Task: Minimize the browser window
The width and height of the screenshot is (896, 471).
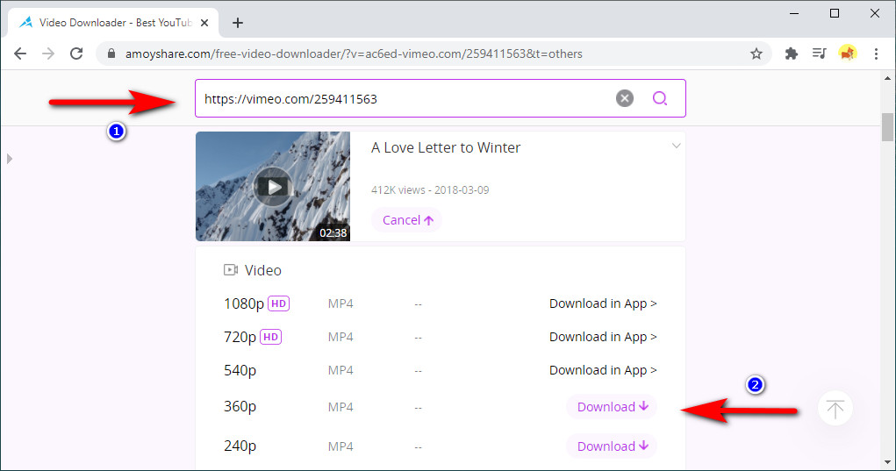Action: (x=794, y=13)
